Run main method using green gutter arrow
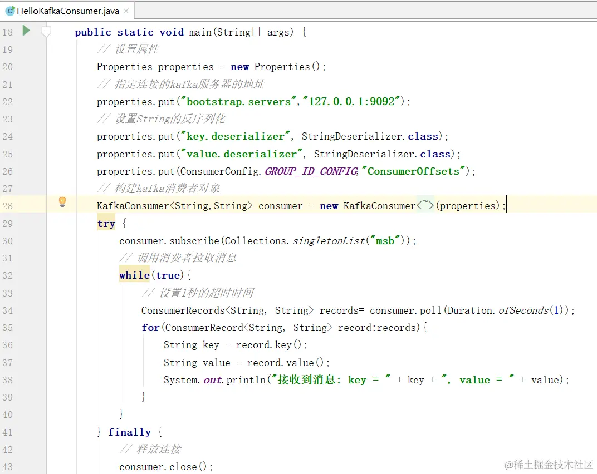This screenshot has width=597, height=474. click(x=26, y=31)
